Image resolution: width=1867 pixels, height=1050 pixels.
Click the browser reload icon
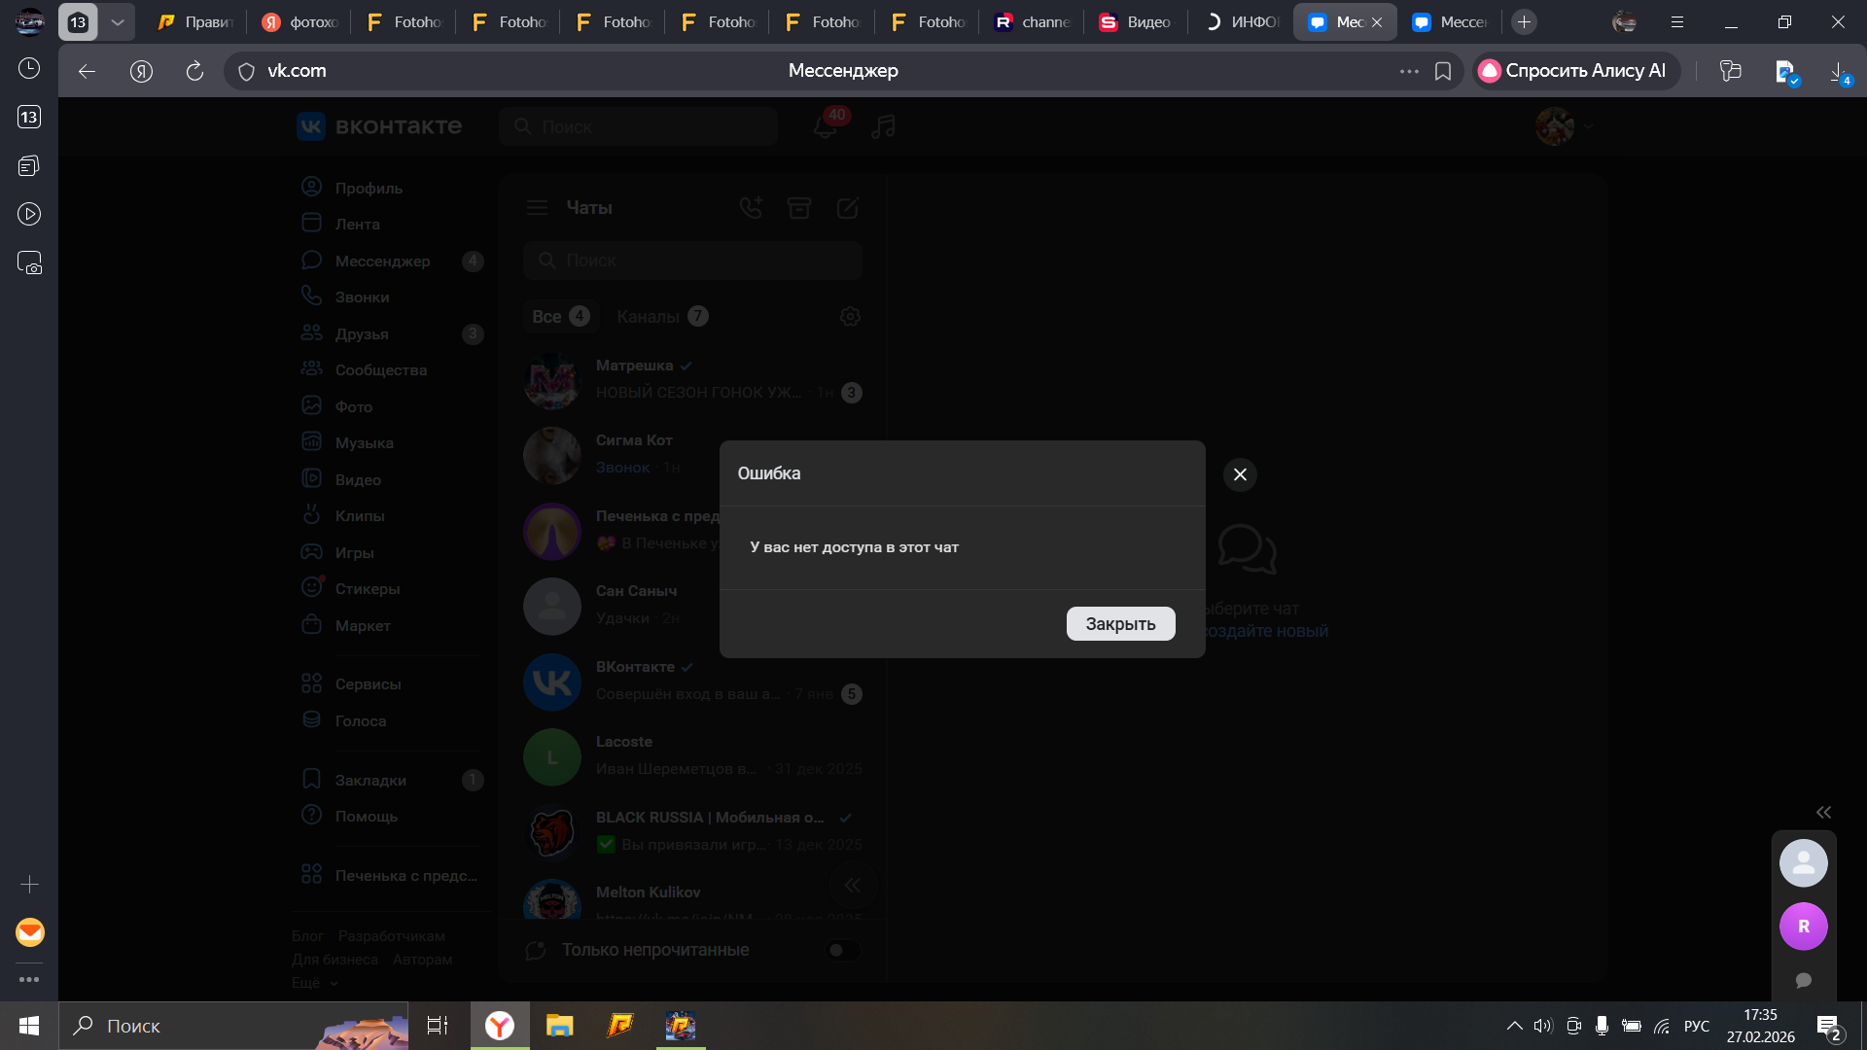[x=194, y=71]
